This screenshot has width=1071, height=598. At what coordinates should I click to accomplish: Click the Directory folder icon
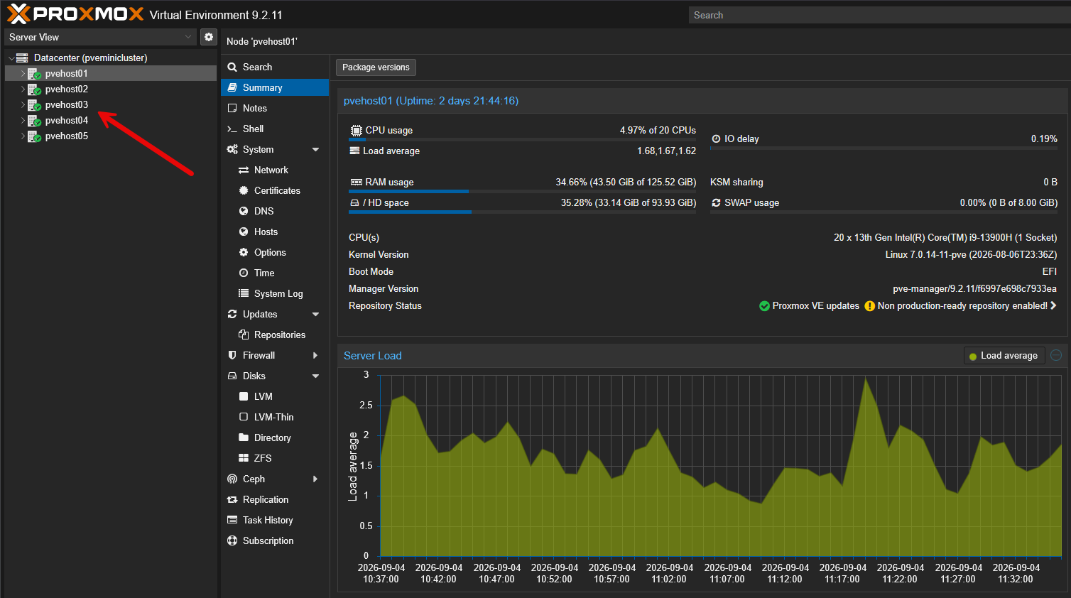click(244, 437)
